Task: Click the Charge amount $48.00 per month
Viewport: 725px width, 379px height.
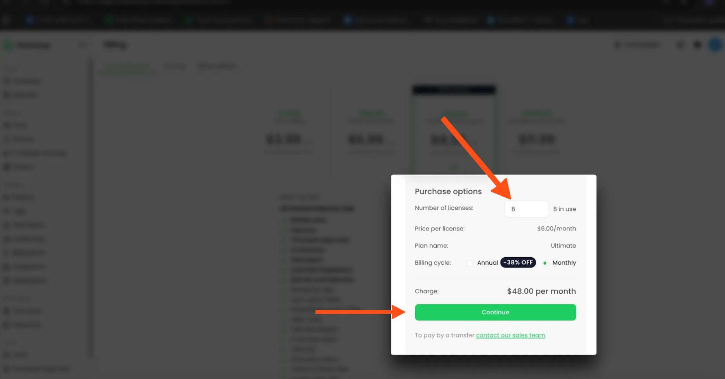Action: 541,291
